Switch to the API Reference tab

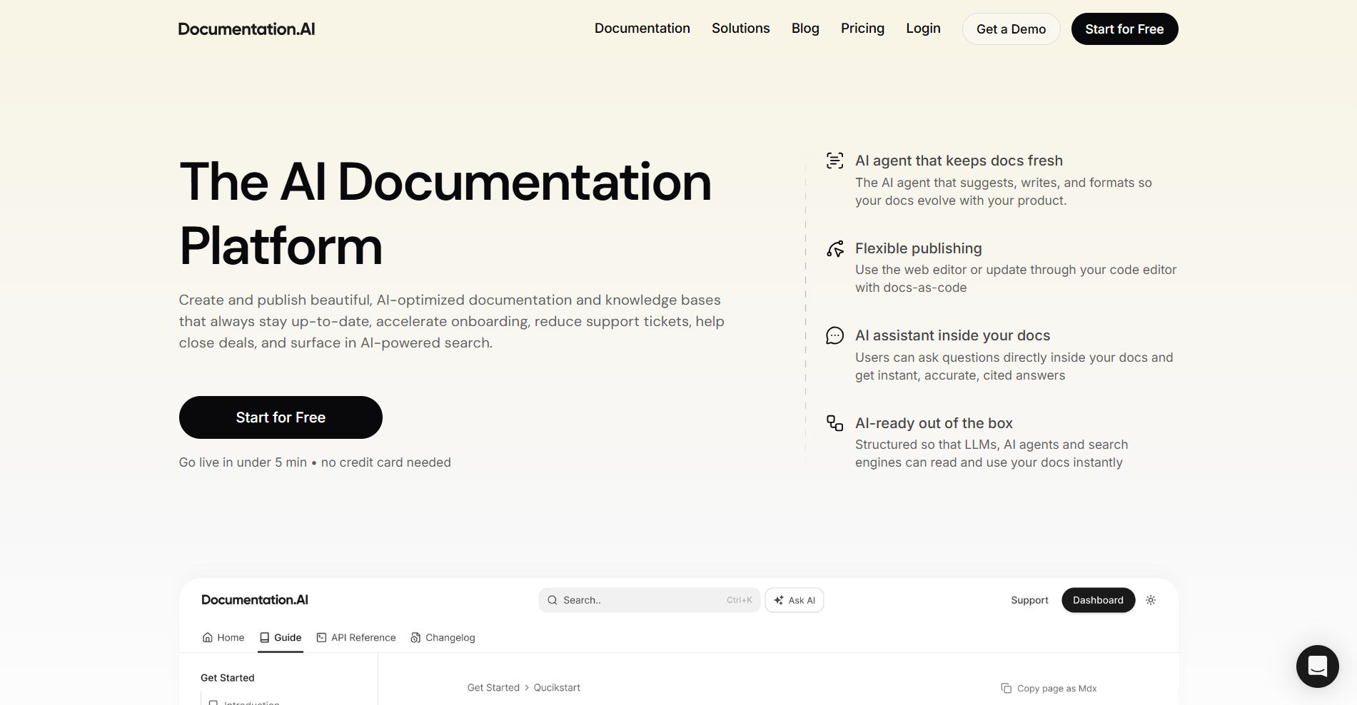tap(356, 637)
